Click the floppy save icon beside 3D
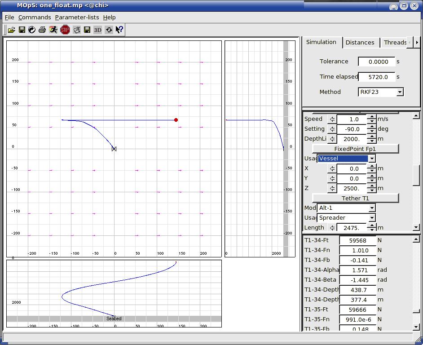 point(87,30)
